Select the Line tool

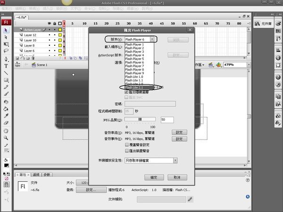pos(6,73)
